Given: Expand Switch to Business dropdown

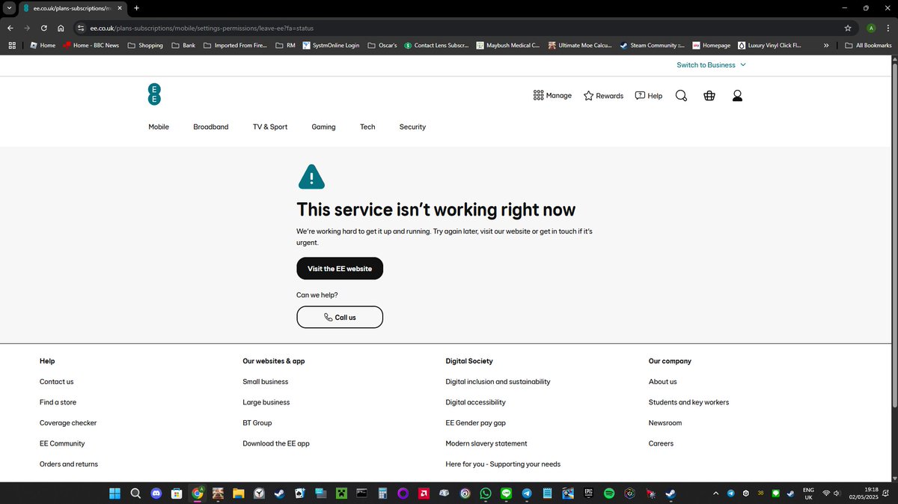Looking at the screenshot, I should point(711,65).
